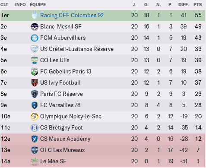Open the FCM Aubervilliers logo icon
The image size is (206, 168).
[x=35, y=38]
